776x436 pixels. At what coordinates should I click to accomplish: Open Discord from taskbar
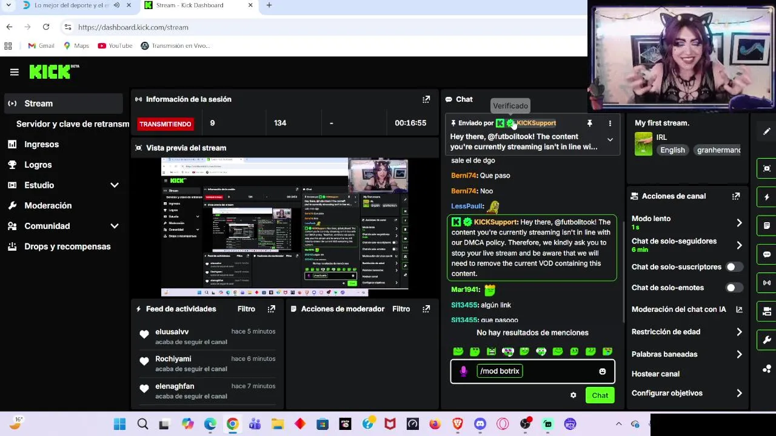(480, 424)
